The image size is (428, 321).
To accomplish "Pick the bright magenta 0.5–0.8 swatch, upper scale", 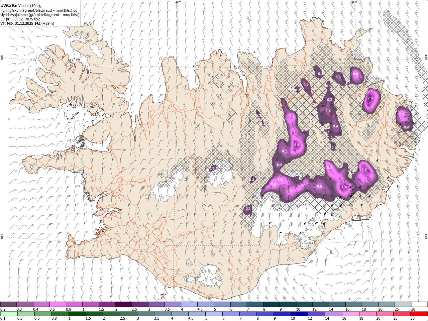I will point(58,305).
